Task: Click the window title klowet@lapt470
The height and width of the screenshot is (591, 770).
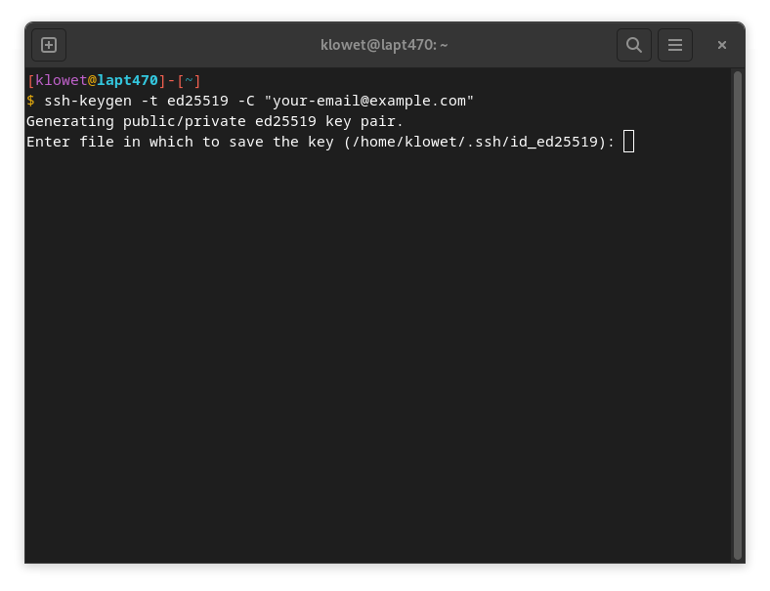Action: pos(384,45)
